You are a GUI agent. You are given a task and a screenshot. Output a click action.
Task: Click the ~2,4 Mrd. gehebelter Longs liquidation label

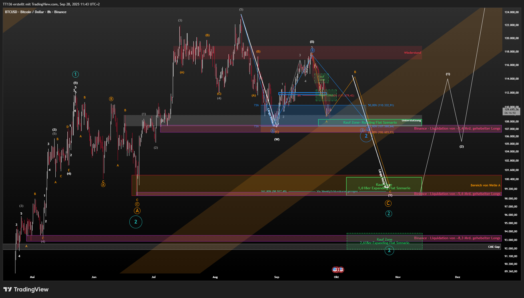point(457,128)
